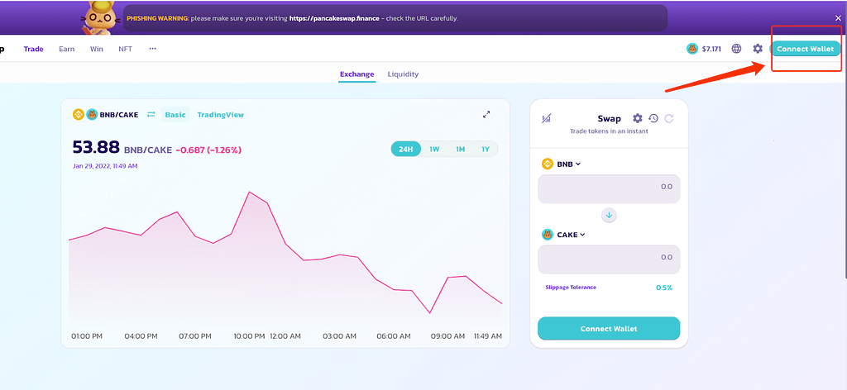The width and height of the screenshot is (847, 390).
Task: Open global settings gear in header
Action: (758, 49)
